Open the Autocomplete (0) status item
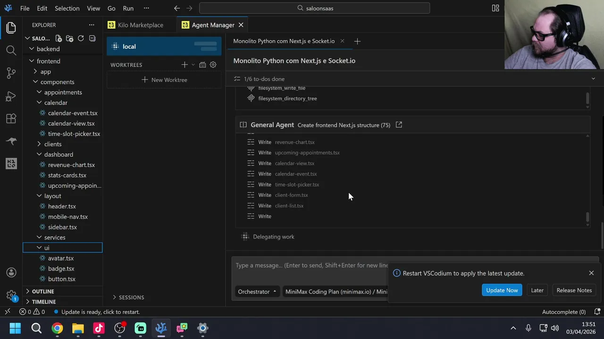604x339 pixels. 564,312
